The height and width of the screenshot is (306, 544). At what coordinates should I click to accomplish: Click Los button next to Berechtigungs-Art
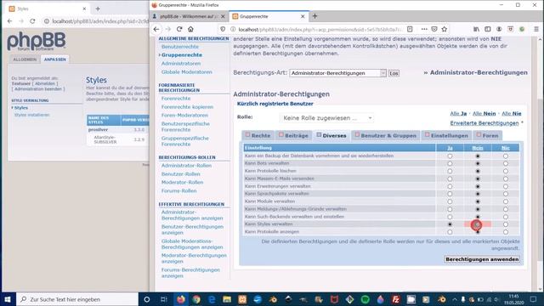click(394, 73)
